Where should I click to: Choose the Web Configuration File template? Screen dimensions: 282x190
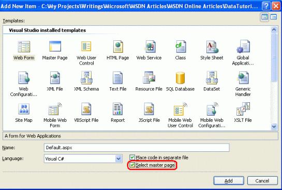click(x=24, y=84)
